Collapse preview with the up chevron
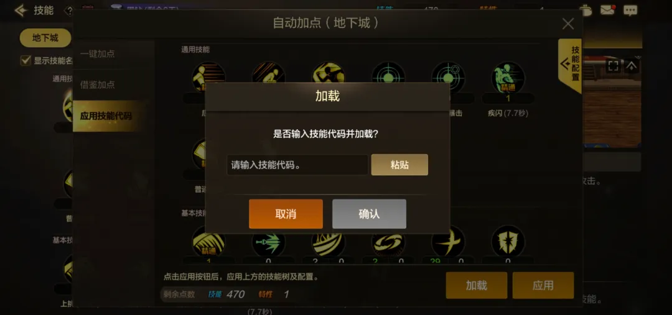The image size is (672, 315). click(632, 66)
